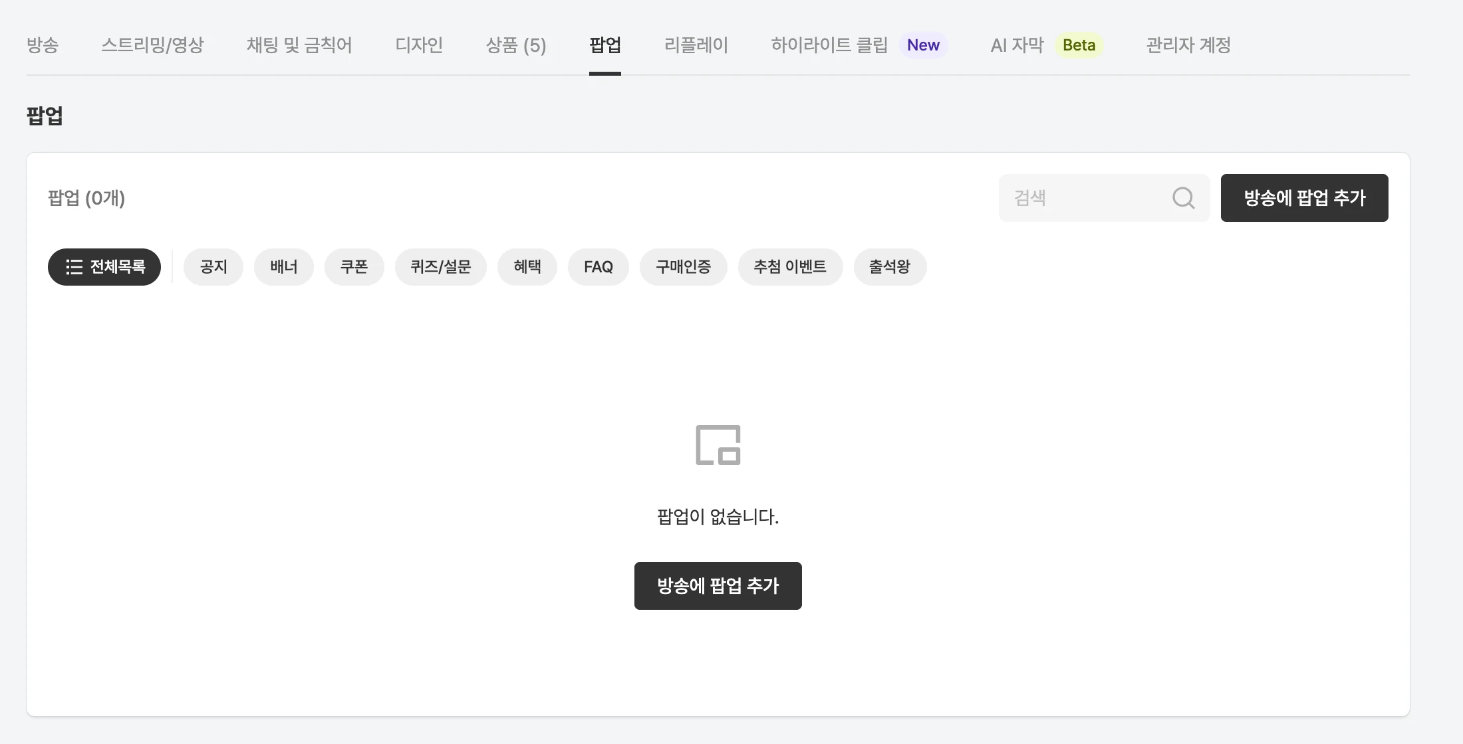This screenshot has width=1463, height=744.
Task: Filter by 공지
Action: pos(213,267)
